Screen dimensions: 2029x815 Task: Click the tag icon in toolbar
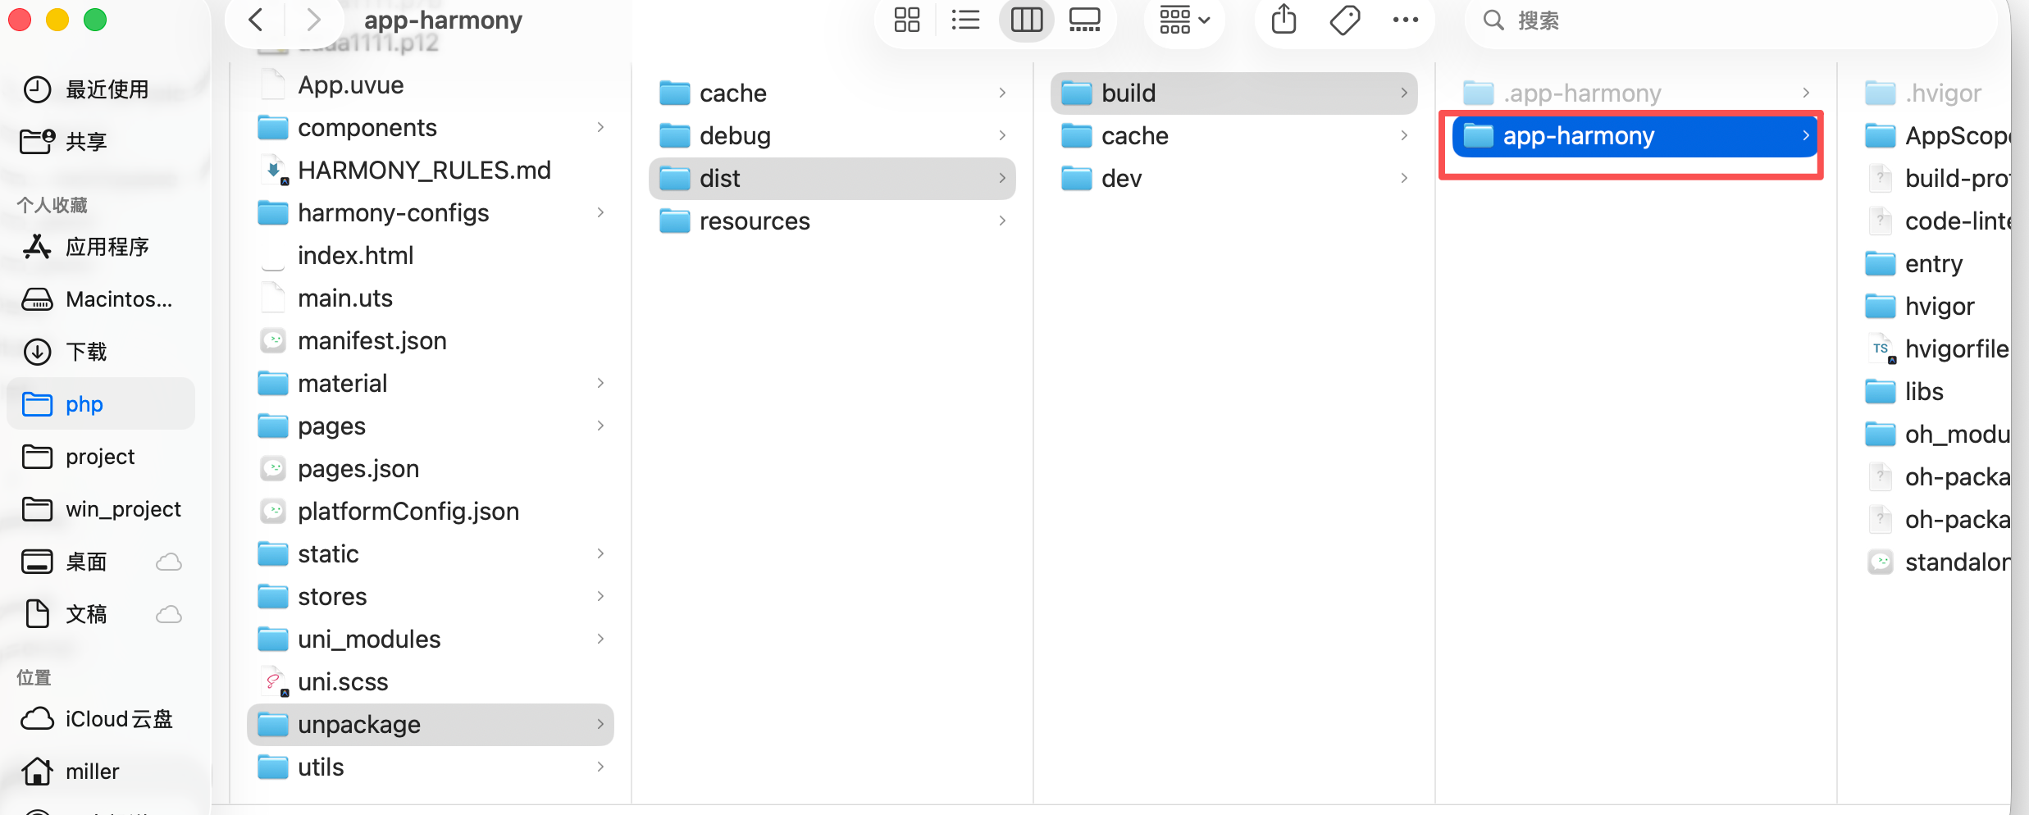[1345, 20]
